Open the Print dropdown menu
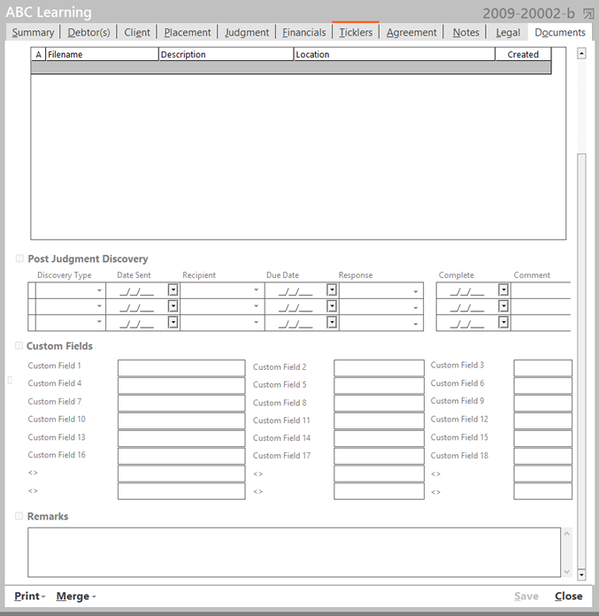 (x=30, y=596)
